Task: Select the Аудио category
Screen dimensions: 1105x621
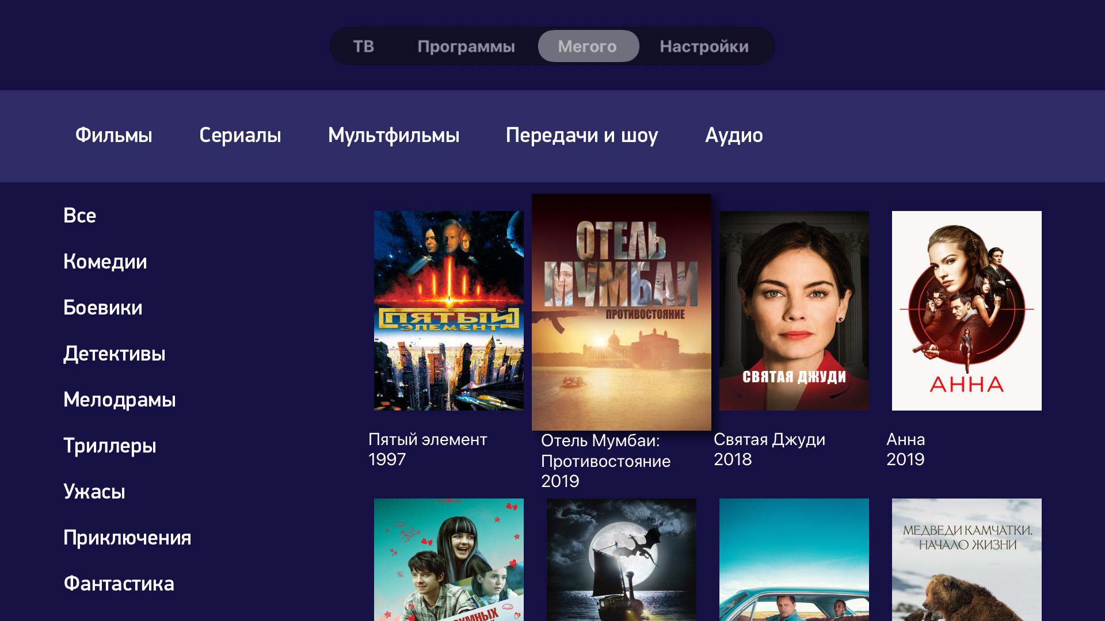Action: click(x=734, y=135)
